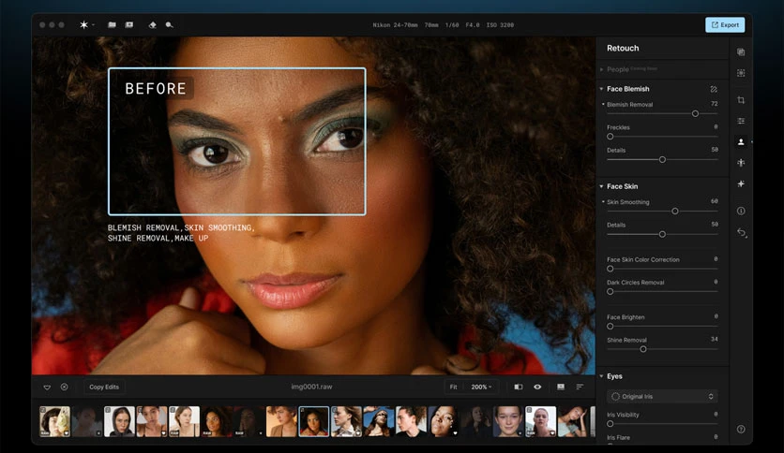784x453 pixels.
Task: Click the Iris Flare label
Action: click(619, 437)
